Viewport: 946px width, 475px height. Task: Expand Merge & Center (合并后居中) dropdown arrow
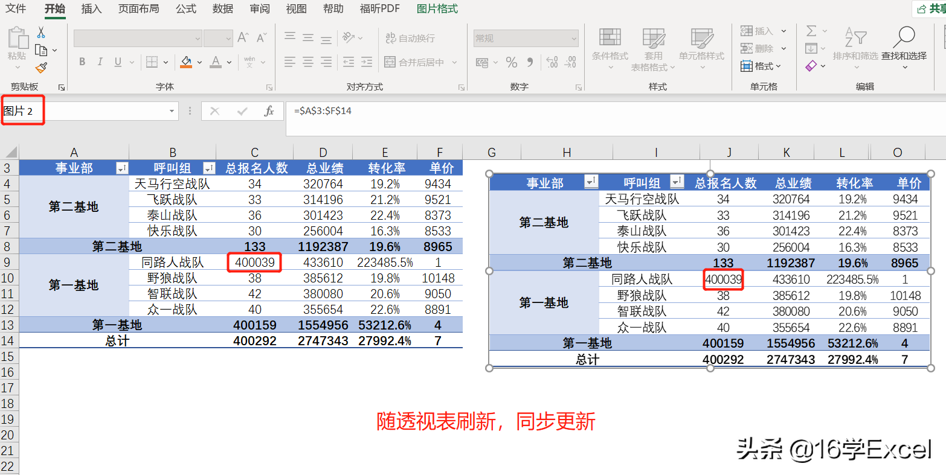[x=455, y=62]
